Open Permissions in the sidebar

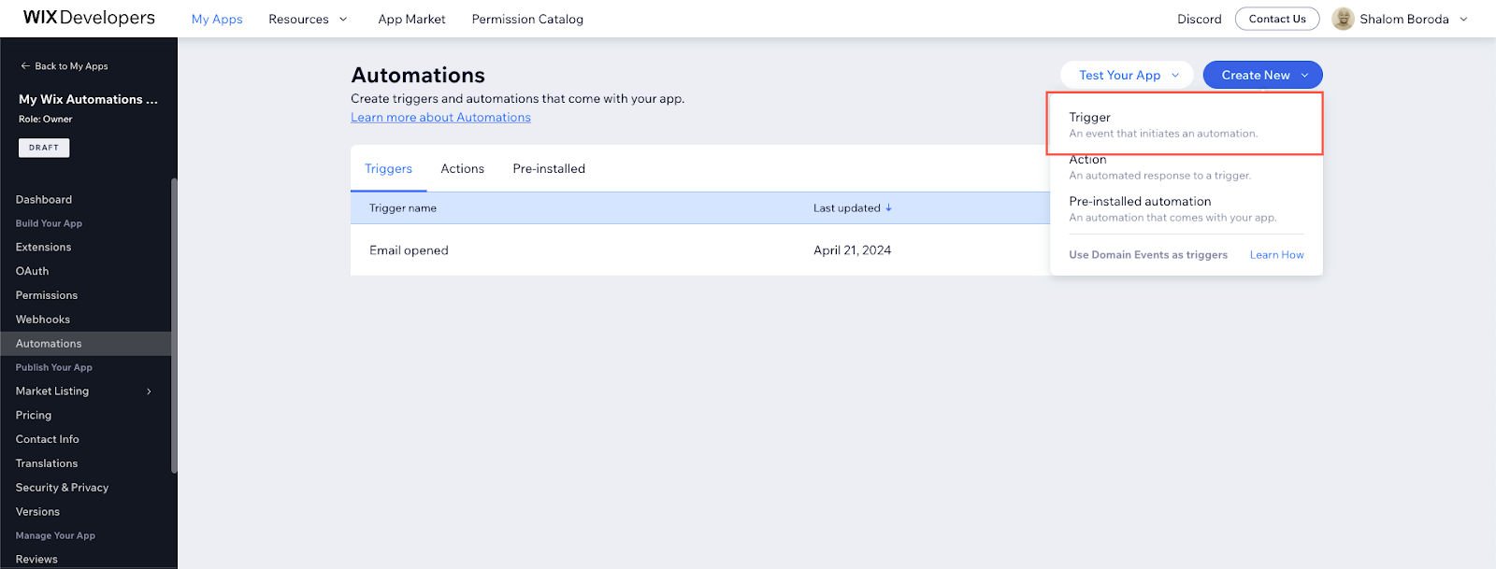tap(47, 295)
